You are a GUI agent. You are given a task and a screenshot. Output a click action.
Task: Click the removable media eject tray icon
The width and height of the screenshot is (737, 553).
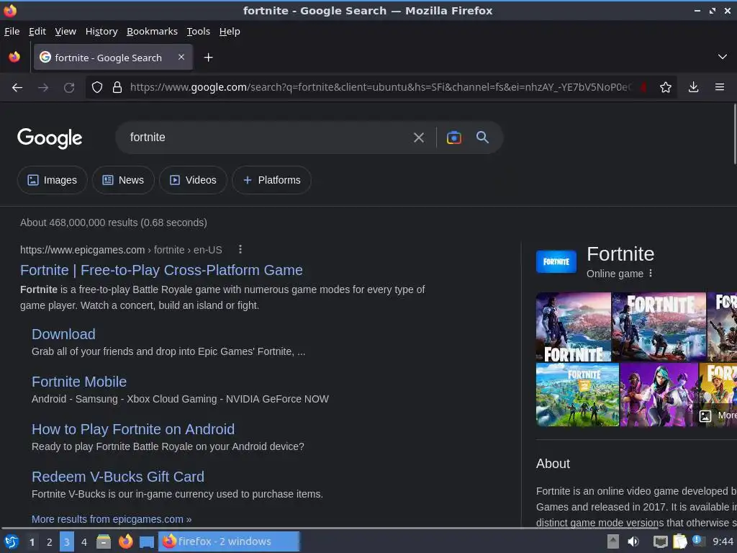click(612, 541)
